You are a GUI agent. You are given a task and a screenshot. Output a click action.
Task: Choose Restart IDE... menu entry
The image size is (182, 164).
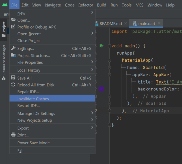52,106
